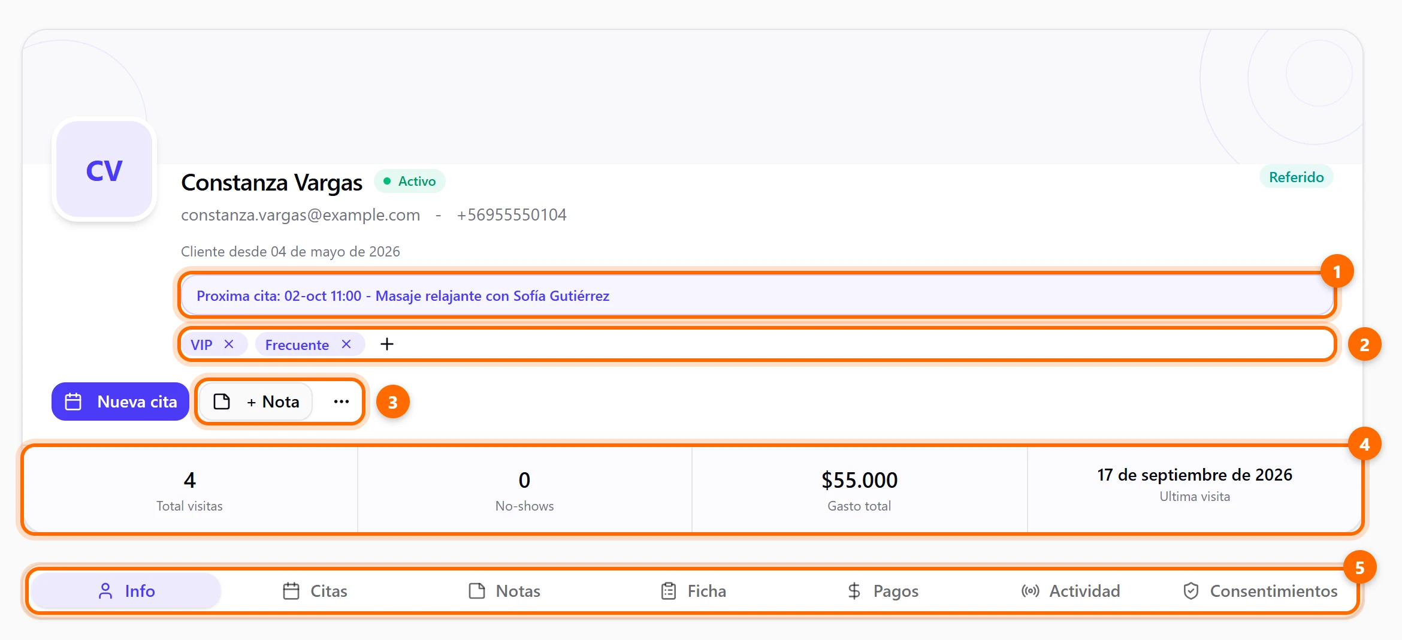The height and width of the screenshot is (640, 1402).
Task: Go to the Ficha tab
Action: click(694, 591)
